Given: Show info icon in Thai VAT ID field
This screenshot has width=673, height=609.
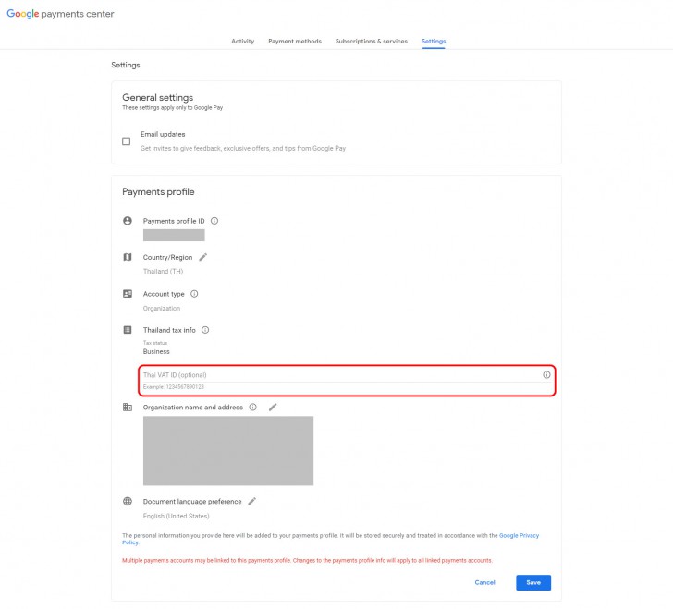Looking at the screenshot, I should pos(546,374).
